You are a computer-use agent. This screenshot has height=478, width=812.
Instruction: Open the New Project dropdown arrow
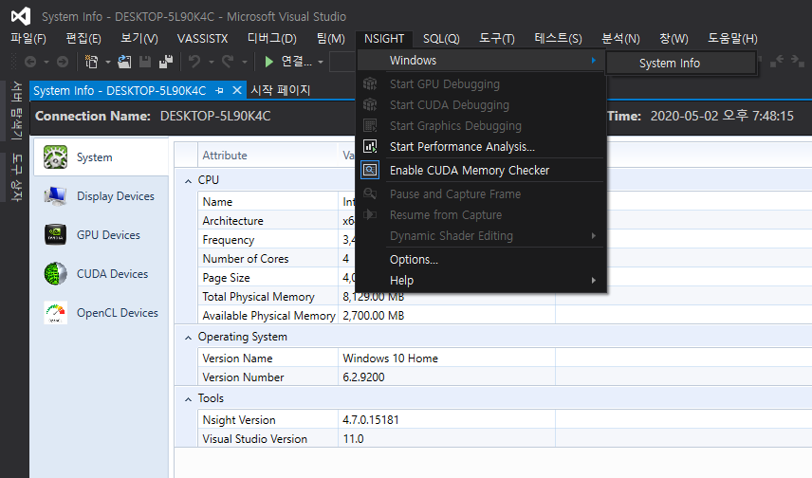(108, 63)
